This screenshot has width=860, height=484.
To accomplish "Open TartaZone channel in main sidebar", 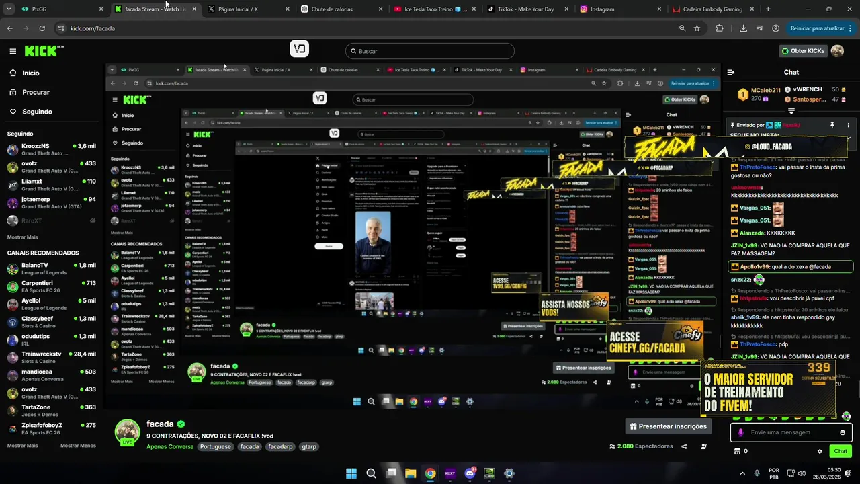I will pyautogui.click(x=51, y=410).
